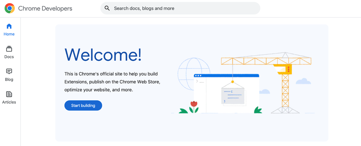Focus the Search docs, blogs and more field

tap(180, 8)
